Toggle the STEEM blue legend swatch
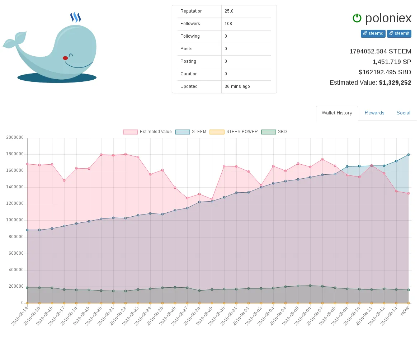The height and width of the screenshot is (339, 420). coord(183,132)
